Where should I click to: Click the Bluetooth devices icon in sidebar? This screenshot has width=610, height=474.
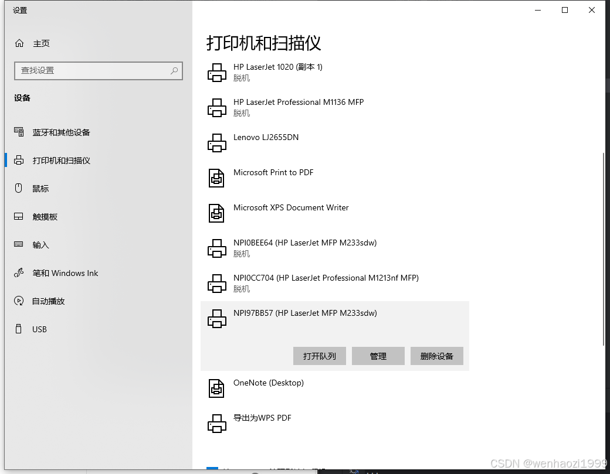tap(19, 132)
